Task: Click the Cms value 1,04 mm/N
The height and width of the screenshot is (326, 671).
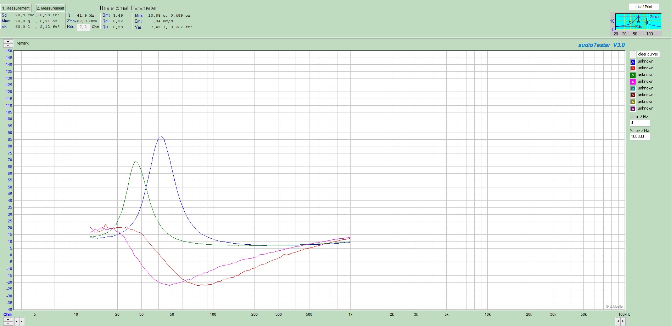Action: [x=162, y=21]
